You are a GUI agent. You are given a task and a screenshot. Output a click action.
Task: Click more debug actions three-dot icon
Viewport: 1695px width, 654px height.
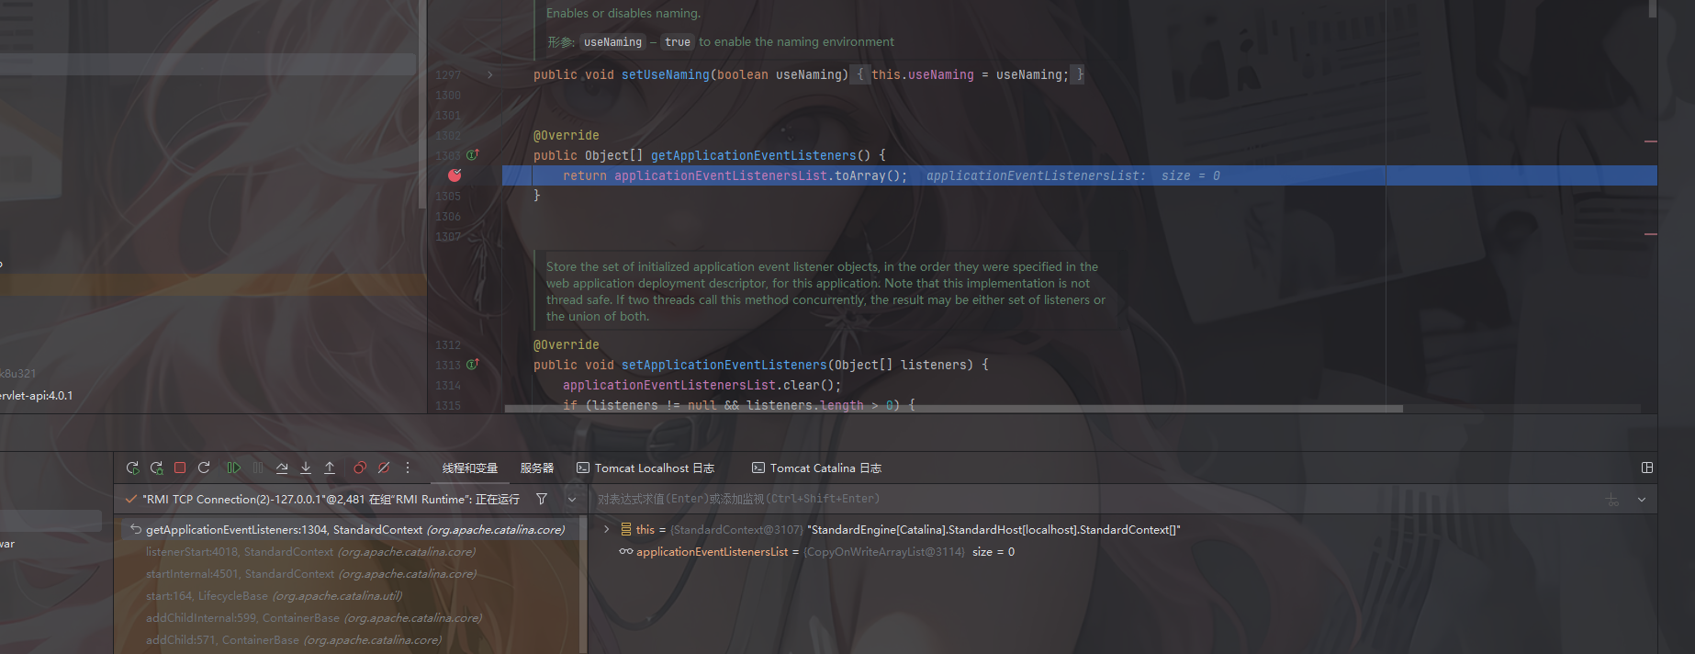pos(408,468)
